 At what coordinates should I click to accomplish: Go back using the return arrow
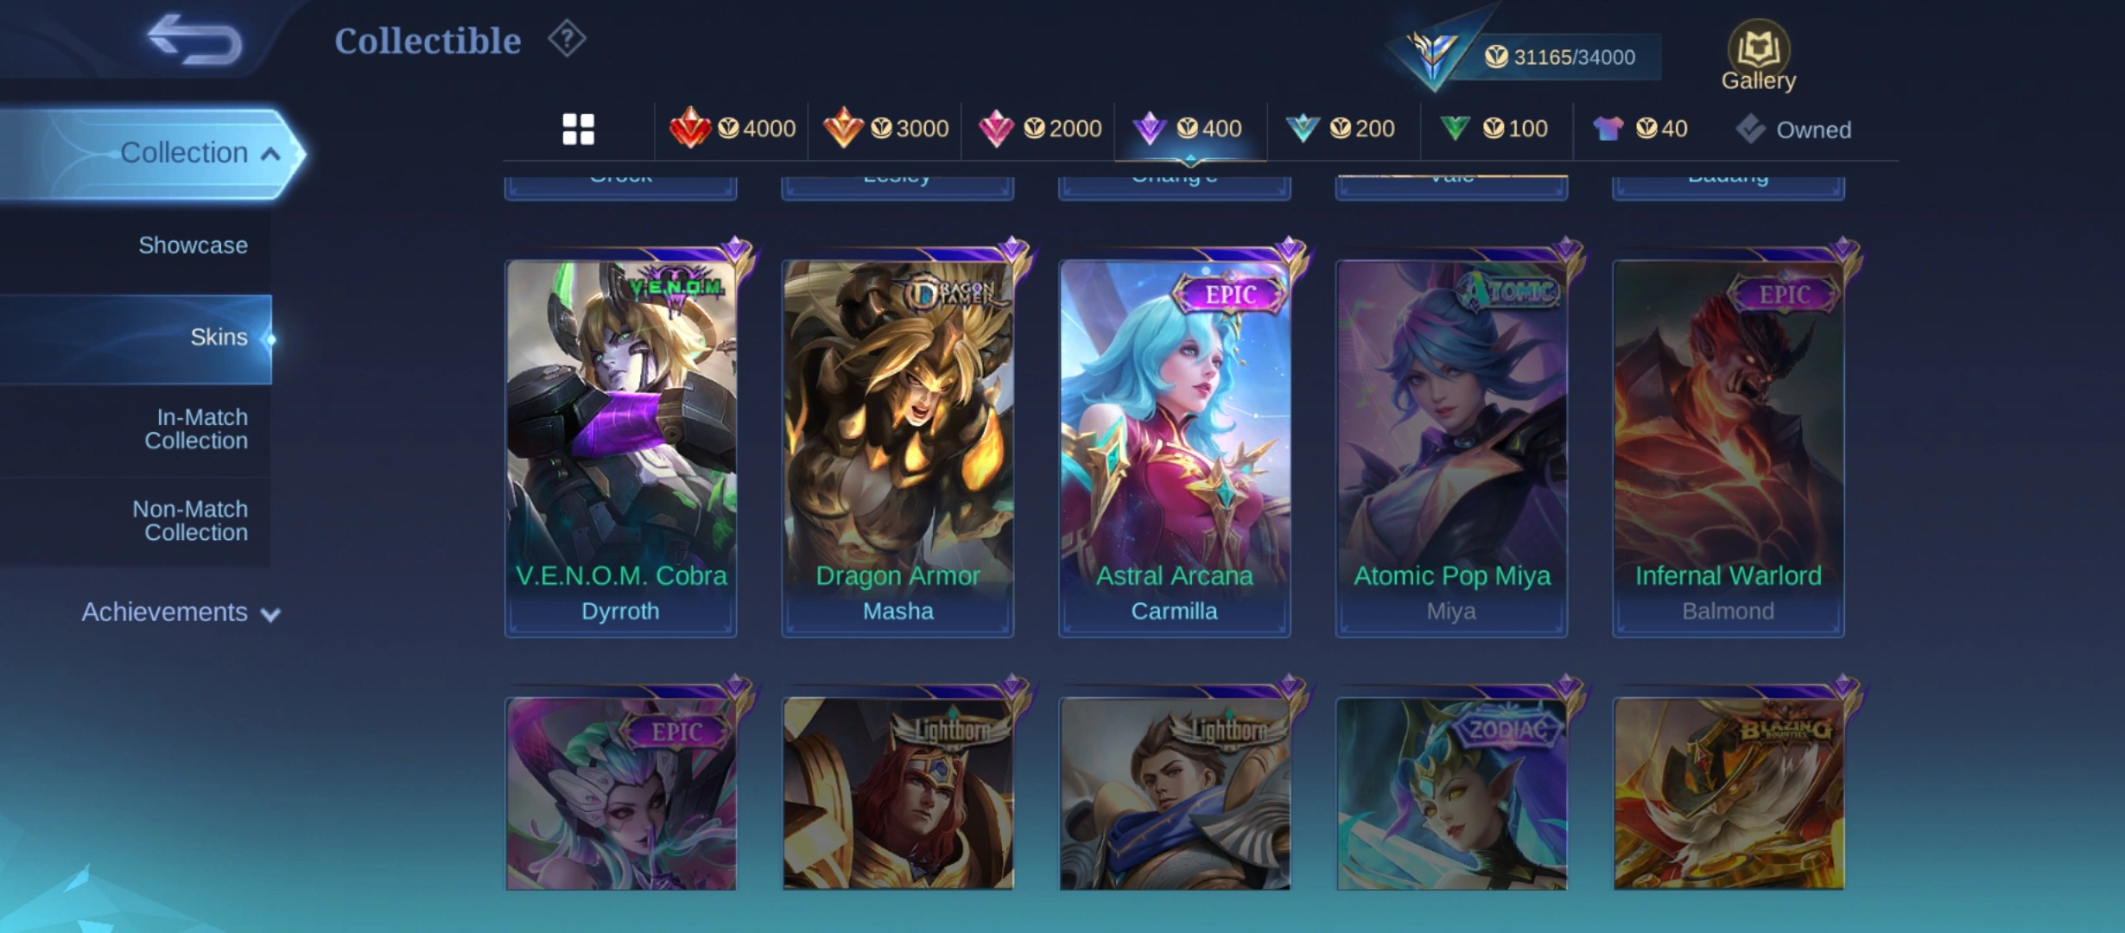tap(194, 40)
